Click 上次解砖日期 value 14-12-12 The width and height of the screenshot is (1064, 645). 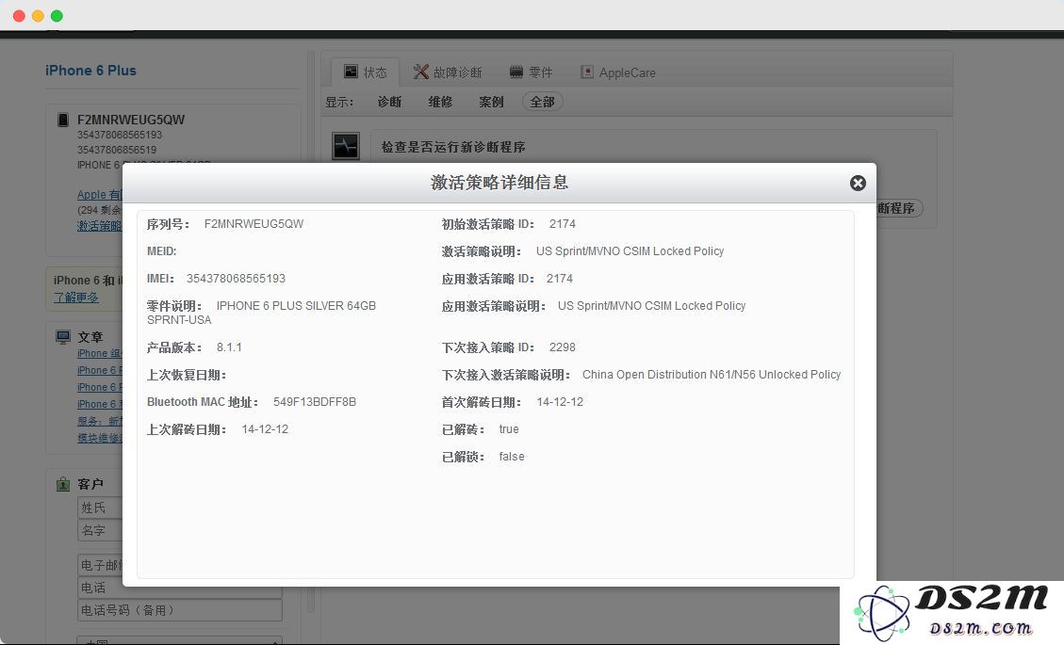point(266,429)
